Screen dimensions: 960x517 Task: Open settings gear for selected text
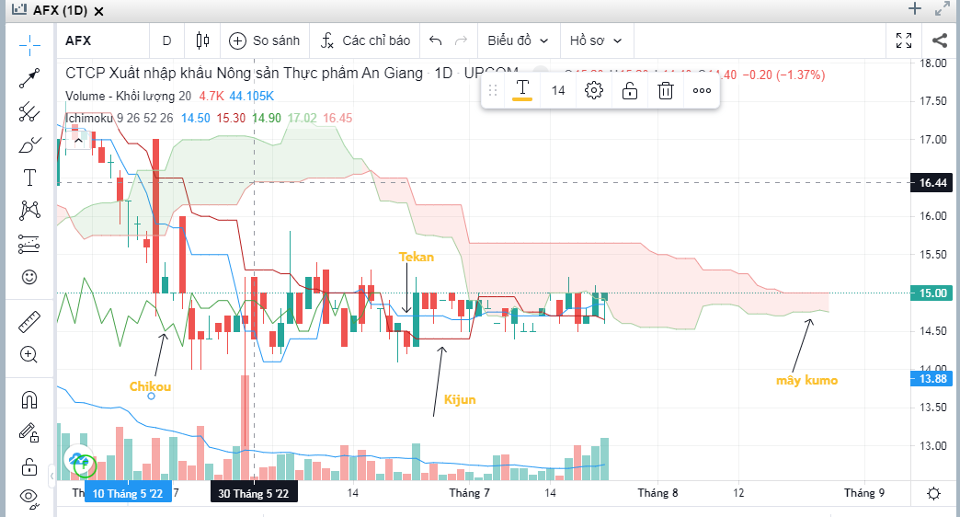[x=593, y=91]
